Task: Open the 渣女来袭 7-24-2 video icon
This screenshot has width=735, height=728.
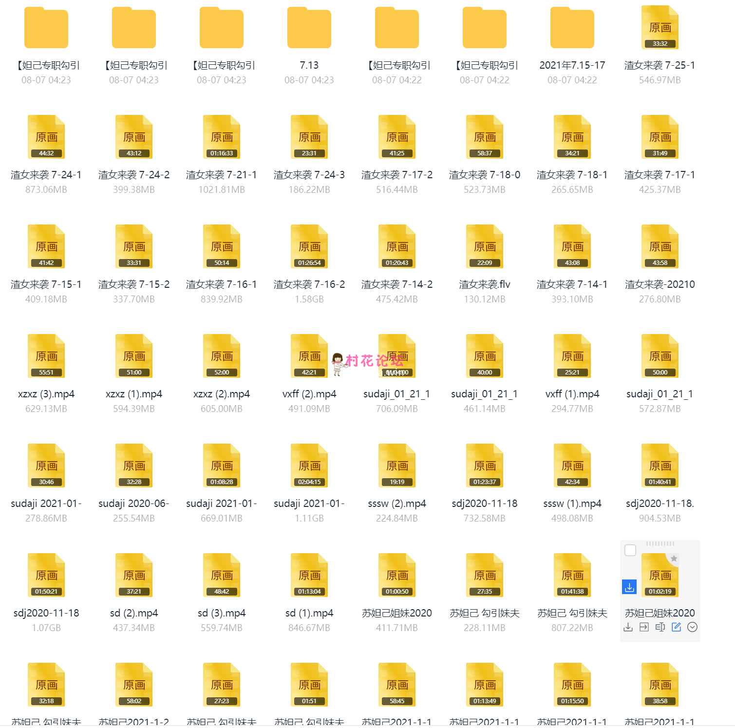Action: point(134,137)
